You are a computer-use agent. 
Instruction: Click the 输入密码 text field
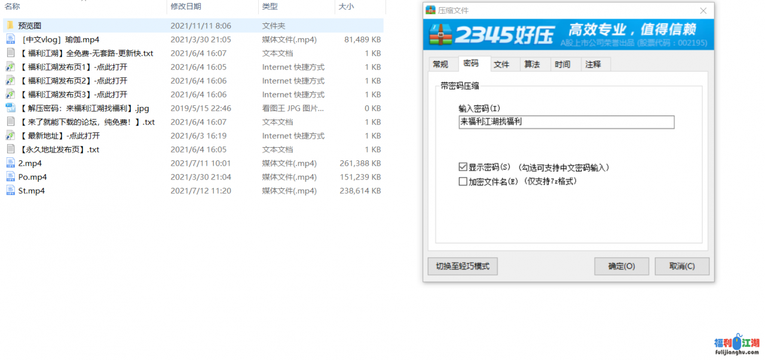coord(566,122)
